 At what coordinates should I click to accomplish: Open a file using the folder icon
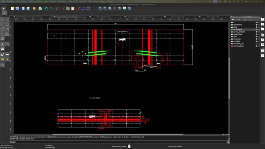[x=17, y=8]
